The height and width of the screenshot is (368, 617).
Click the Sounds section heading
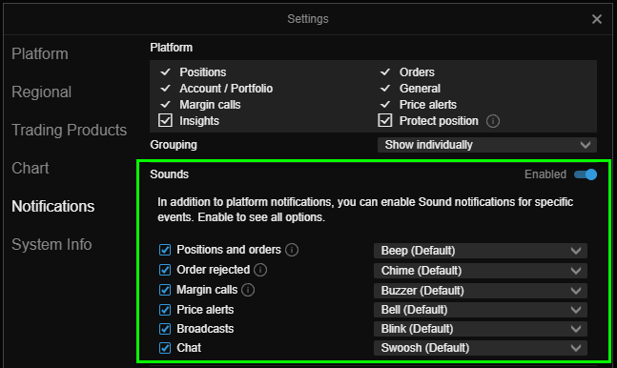click(x=169, y=174)
